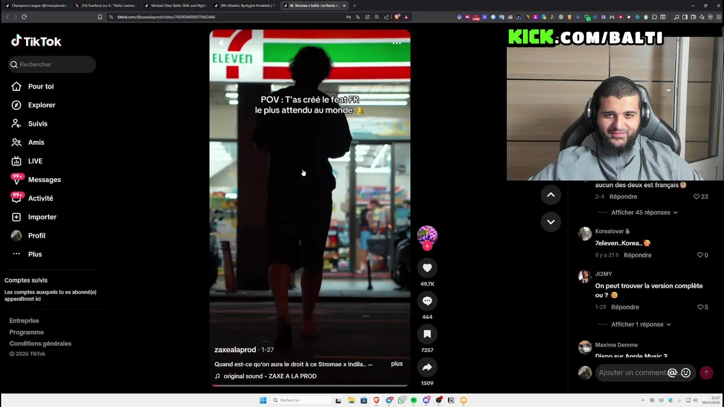Open the Suivis following feed
The height and width of the screenshot is (407, 724).
coord(38,124)
